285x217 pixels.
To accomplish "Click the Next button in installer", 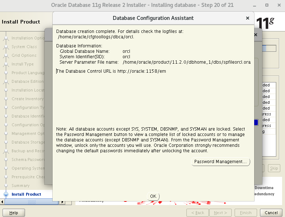I will tap(220, 213).
